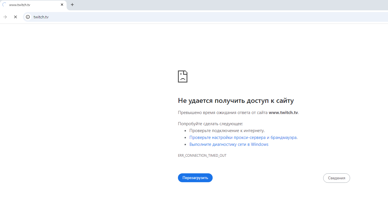
Task: Click the forward navigation arrow
Action: (5, 17)
